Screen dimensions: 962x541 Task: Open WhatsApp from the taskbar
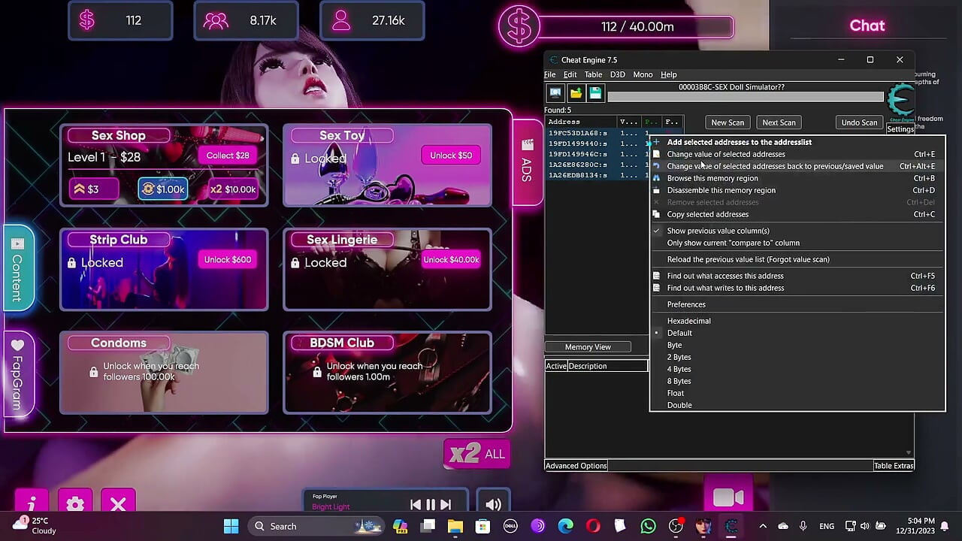tap(648, 526)
